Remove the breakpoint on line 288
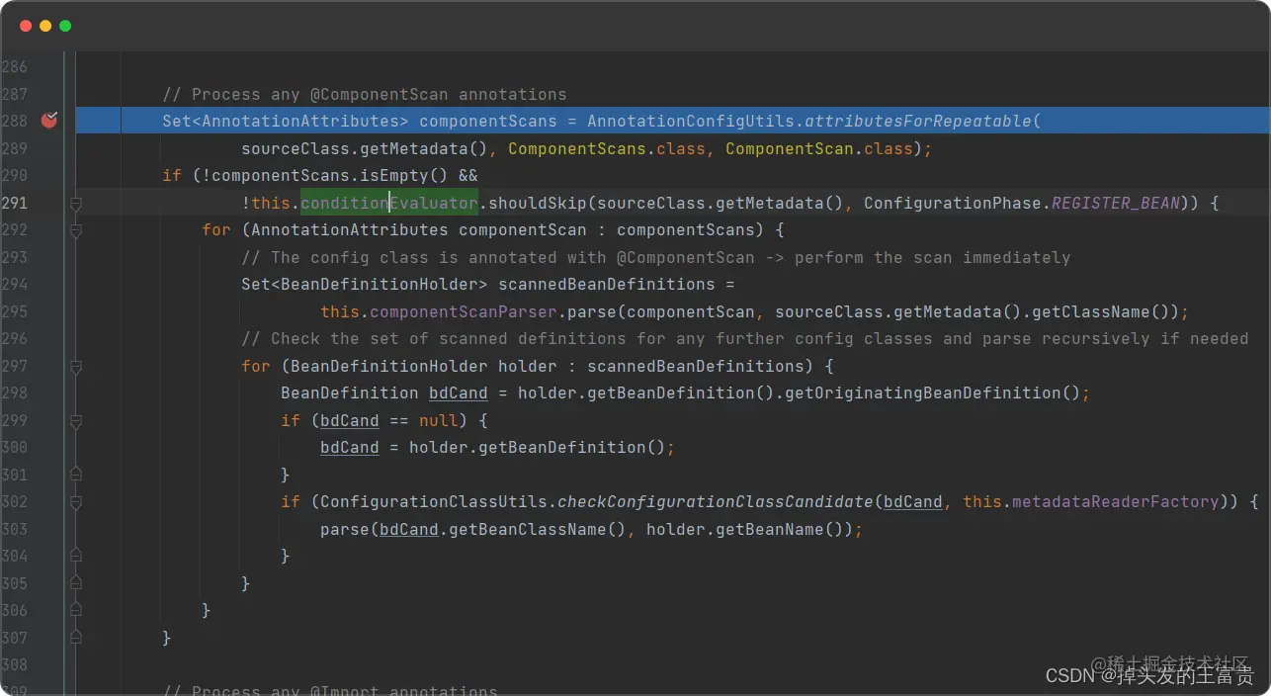 pyautogui.click(x=49, y=121)
